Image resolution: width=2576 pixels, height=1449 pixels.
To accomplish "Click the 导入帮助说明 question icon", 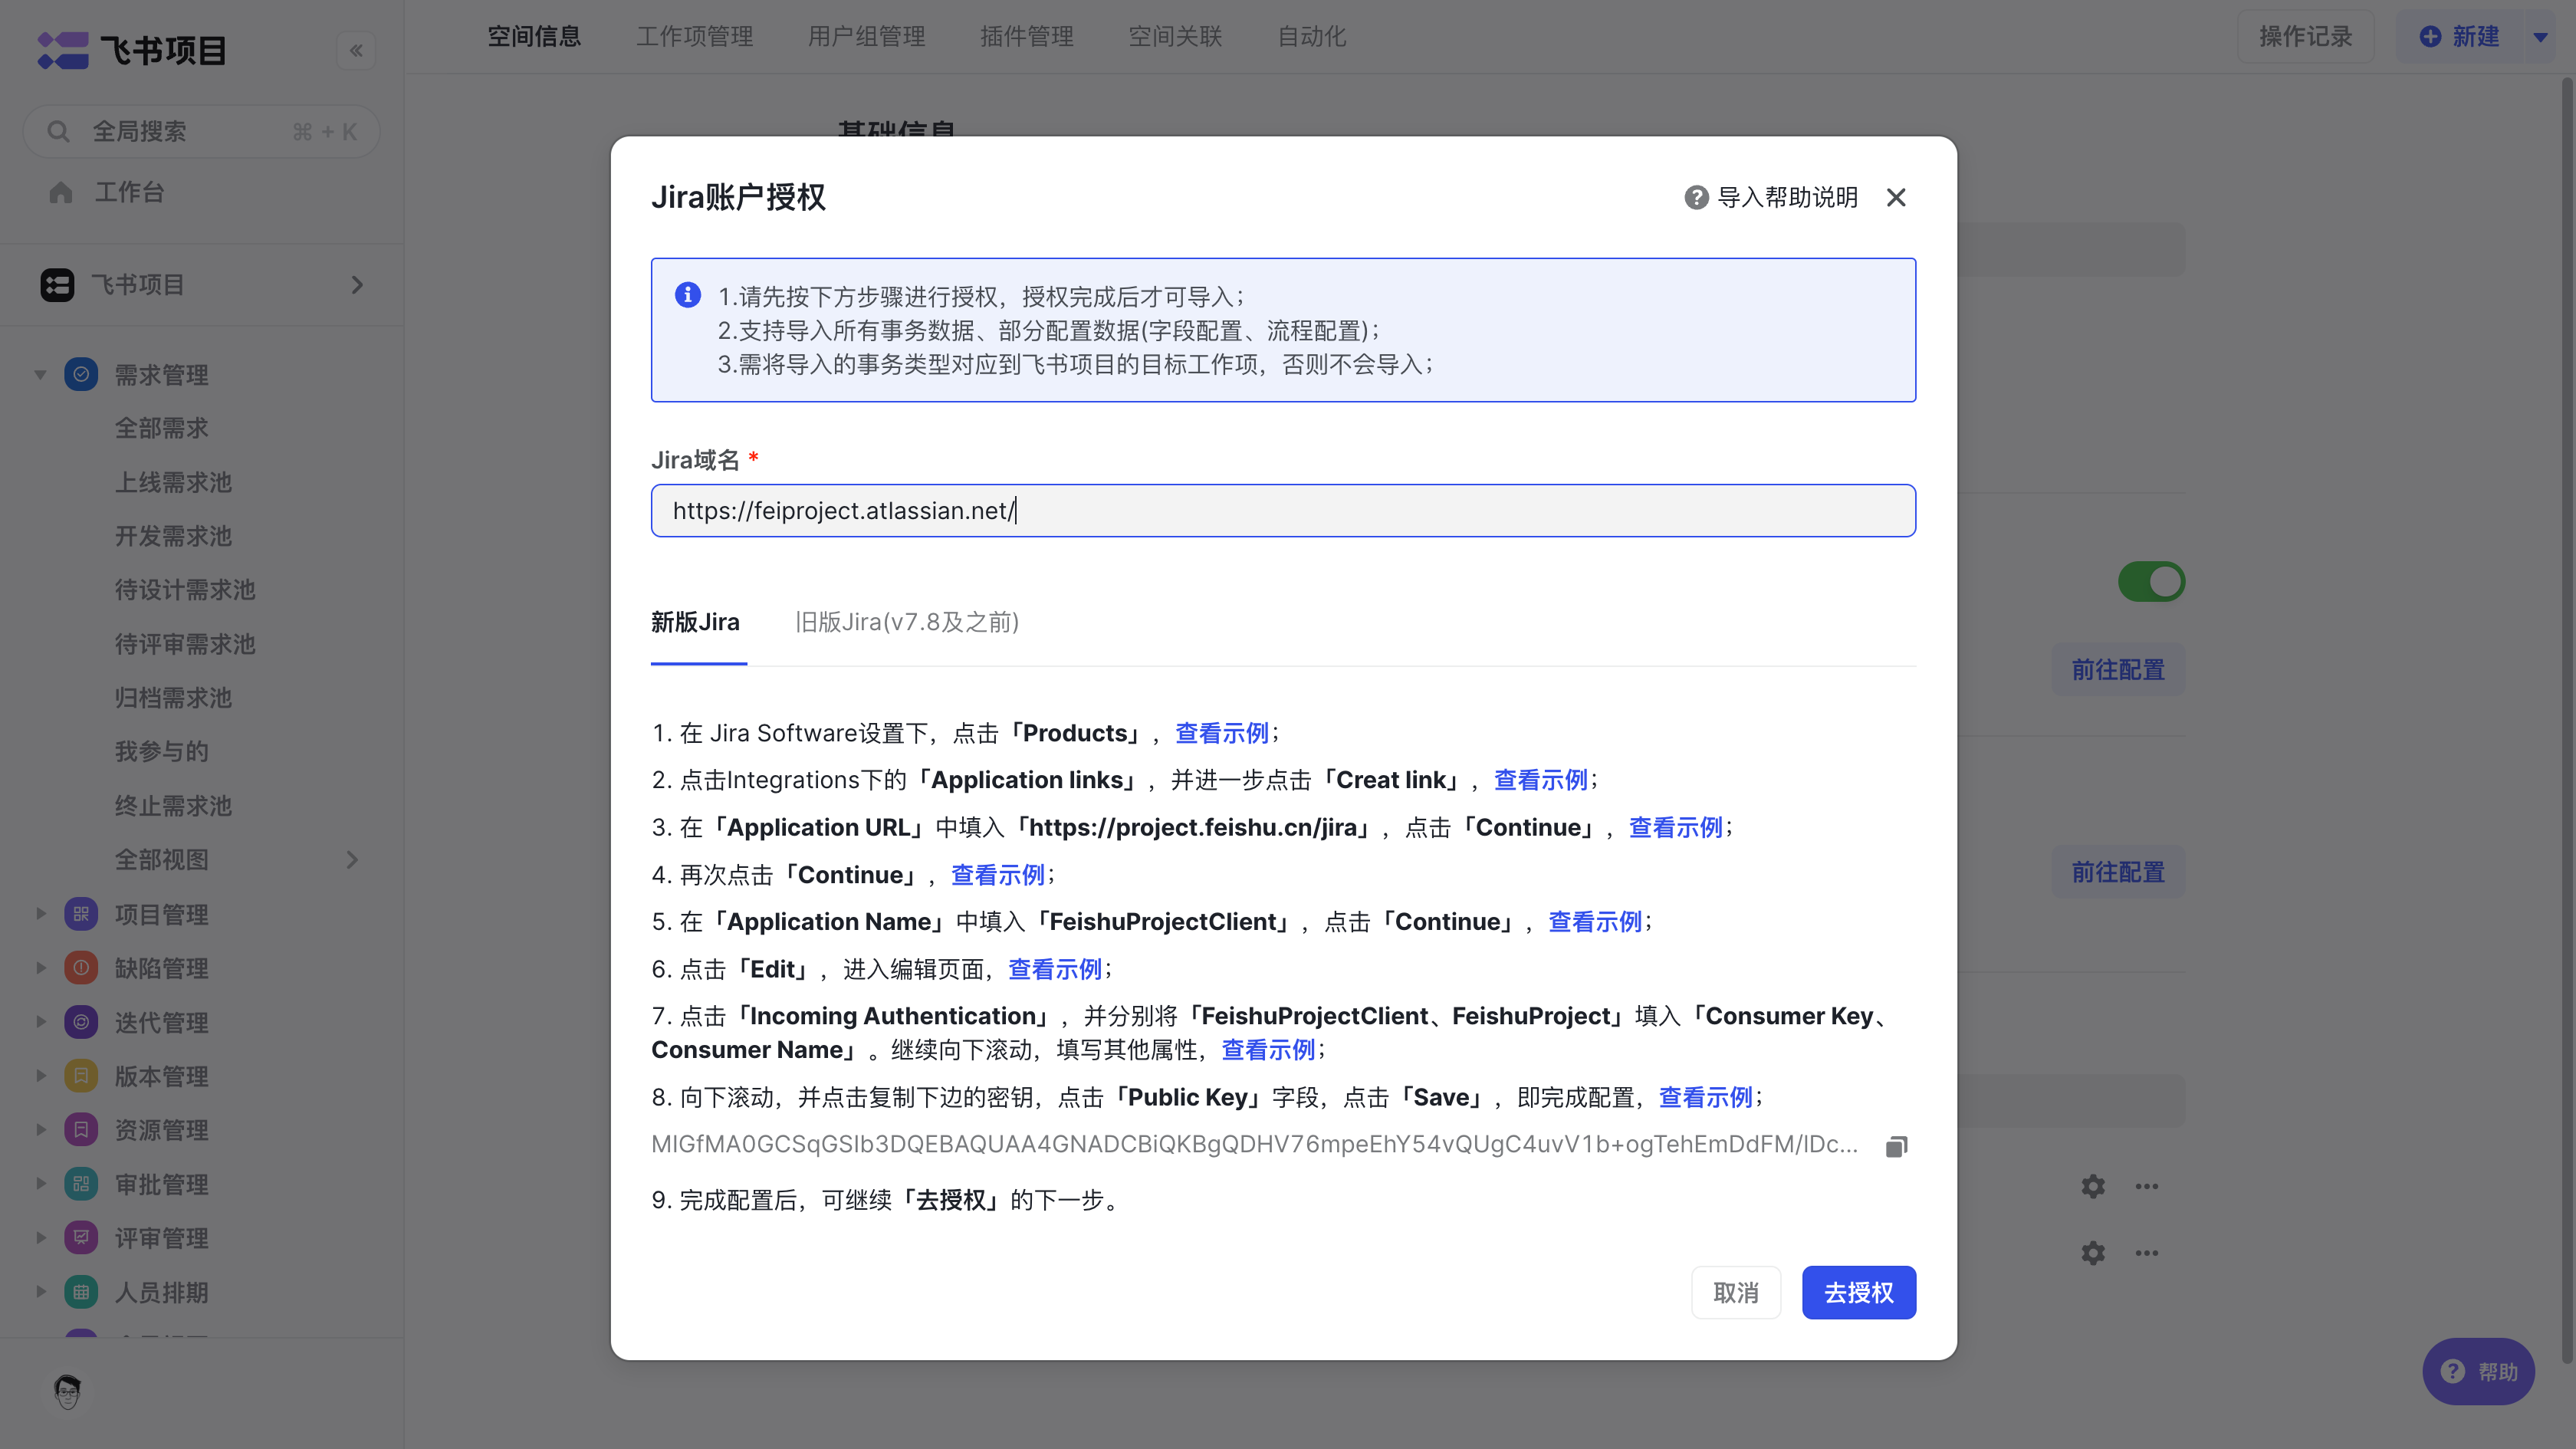I will point(1696,197).
